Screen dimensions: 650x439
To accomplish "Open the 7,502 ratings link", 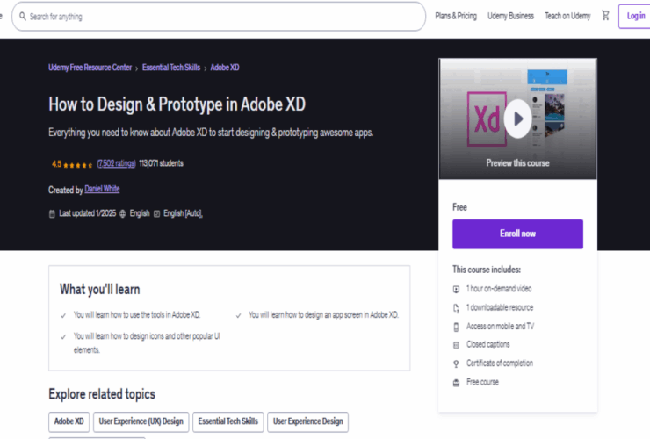I will [117, 163].
